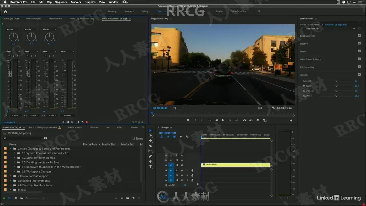Click the Extract button in Program monitor

coord(251,120)
